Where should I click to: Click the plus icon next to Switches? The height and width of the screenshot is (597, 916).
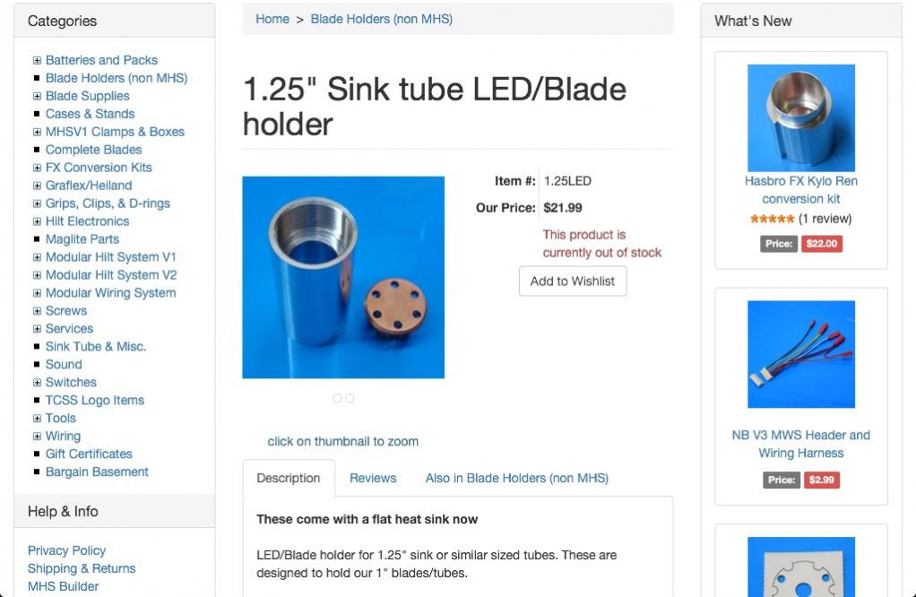coord(37,384)
